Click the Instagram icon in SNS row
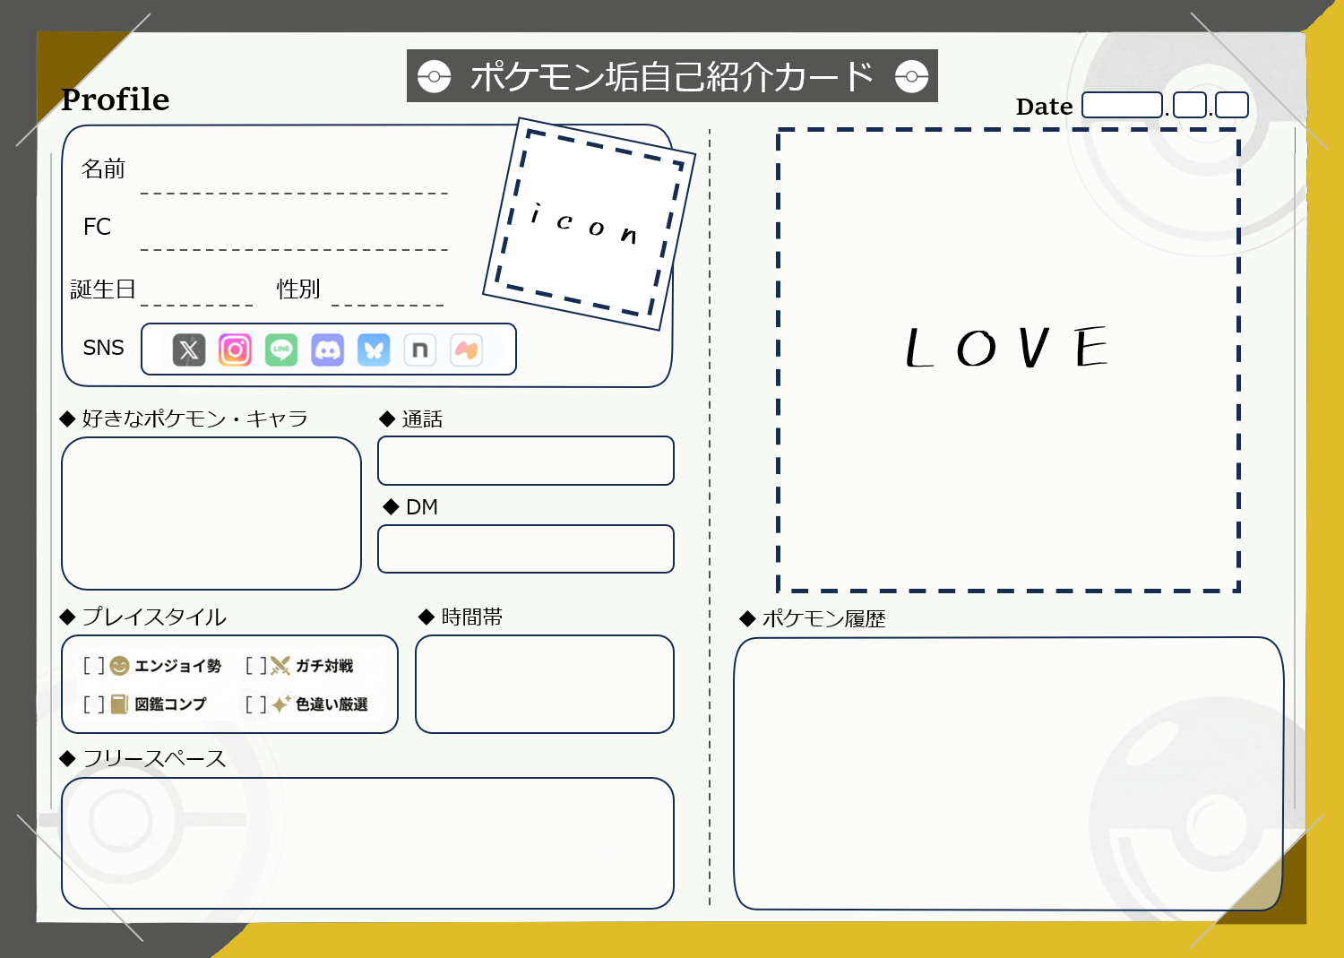 [235, 350]
